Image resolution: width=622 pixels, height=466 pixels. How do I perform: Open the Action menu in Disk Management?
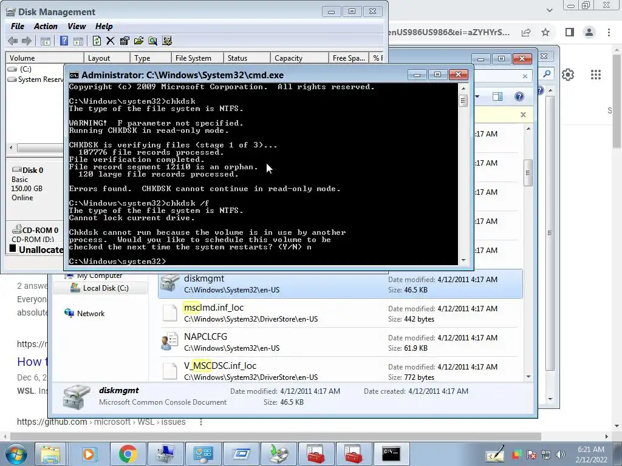tap(46, 26)
